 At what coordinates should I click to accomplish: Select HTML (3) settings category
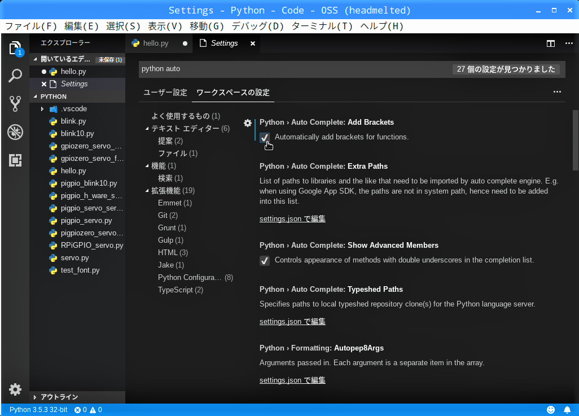173,253
